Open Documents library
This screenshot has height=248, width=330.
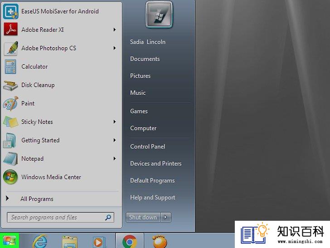point(145,59)
